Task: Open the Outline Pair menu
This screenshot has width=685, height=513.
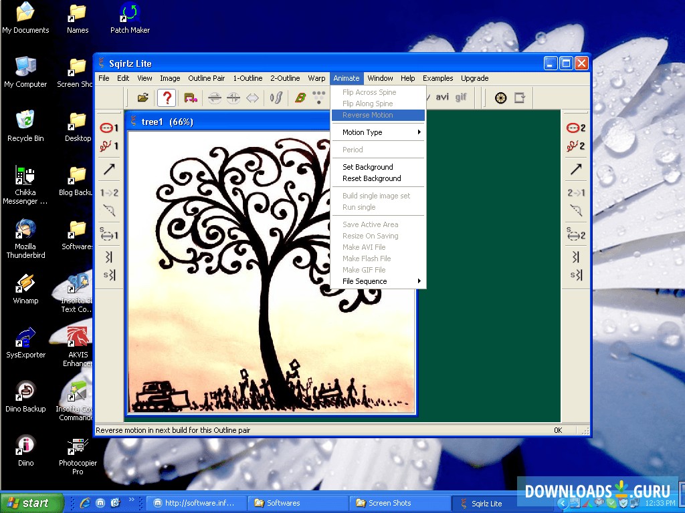Action: point(206,78)
